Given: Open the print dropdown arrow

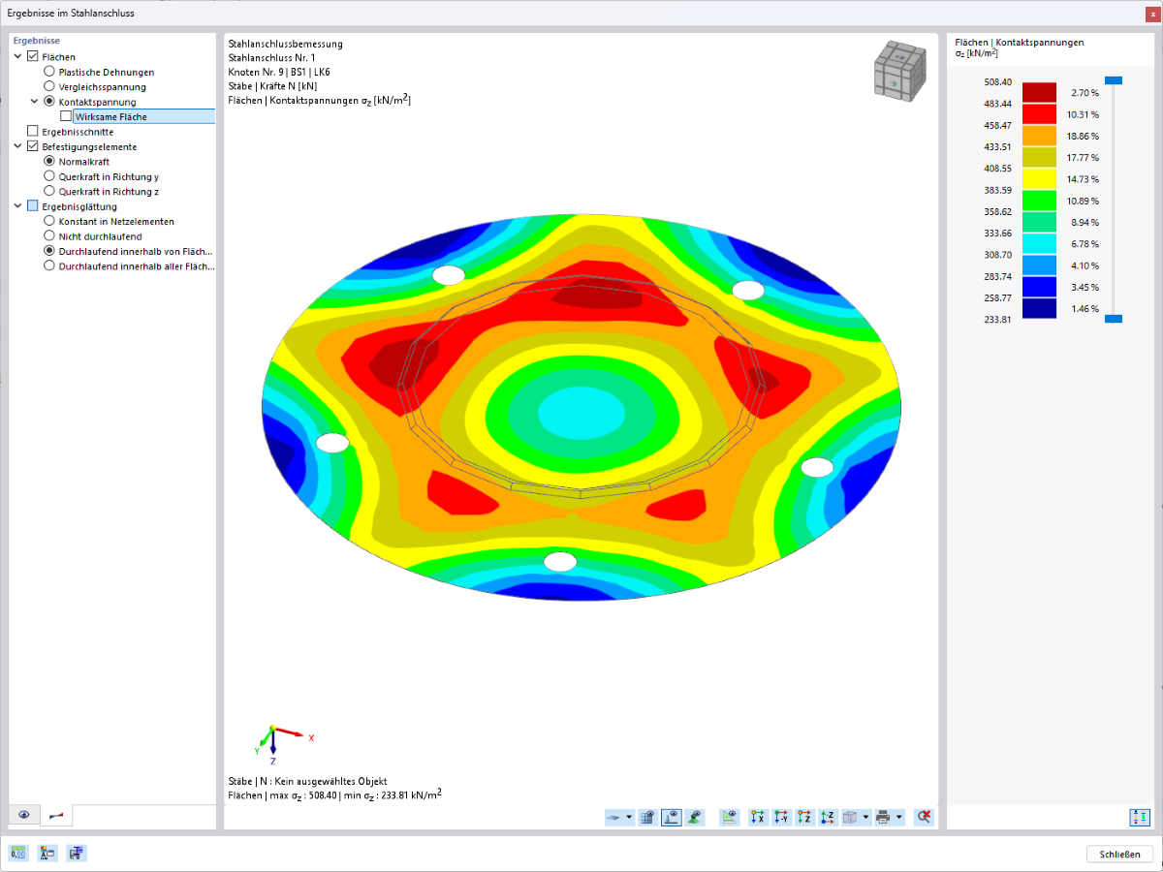Looking at the screenshot, I should click(898, 817).
